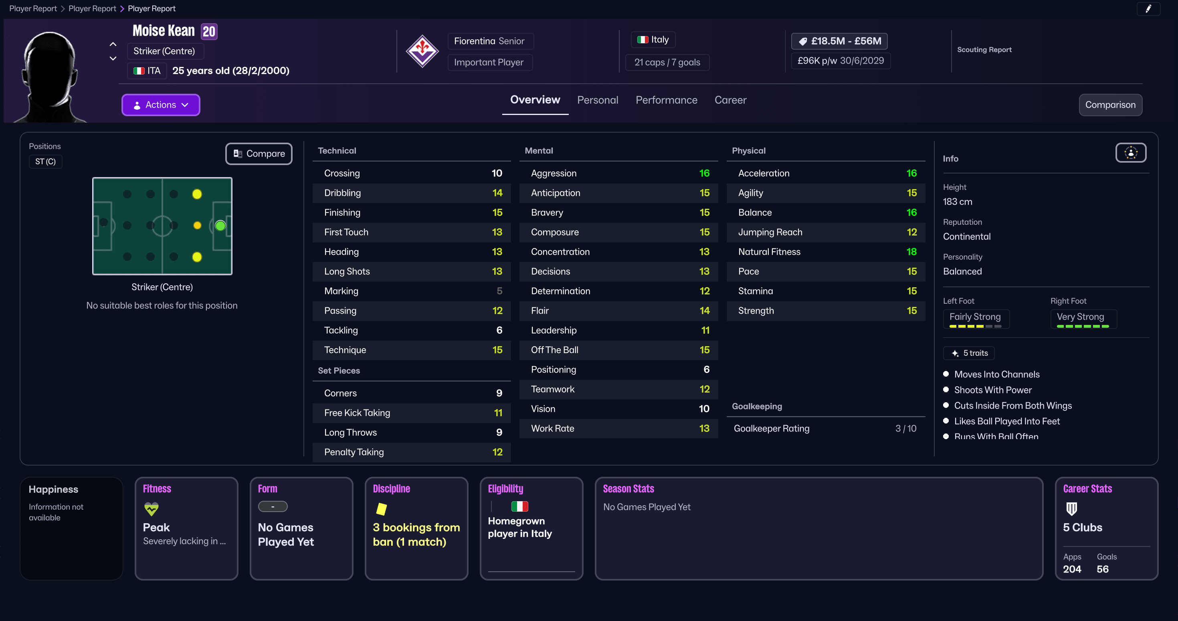The height and width of the screenshot is (621, 1178).
Task: Click the Fiorentina club crest
Action: (x=422, y=51)
